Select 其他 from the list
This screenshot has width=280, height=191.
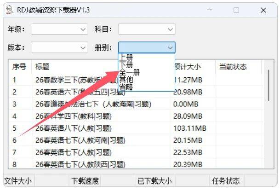[x=126, y=80]
